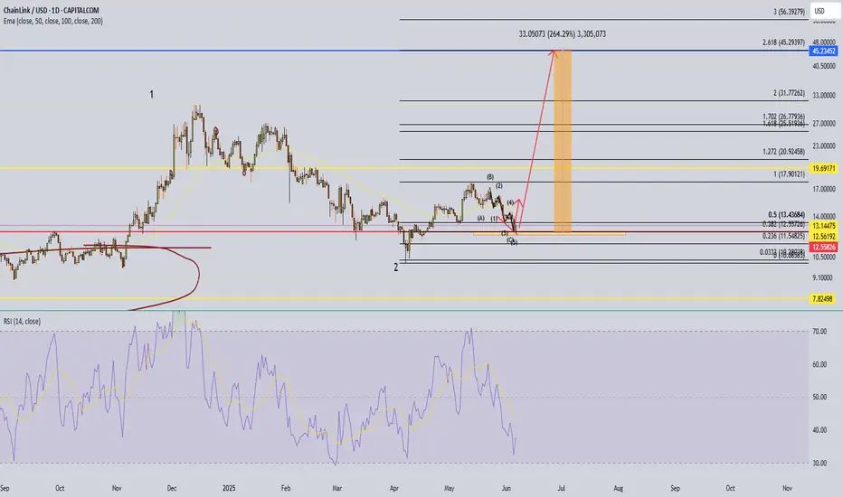Open the USD currency selector
The image size is (843, 497).
pos(825,11)
